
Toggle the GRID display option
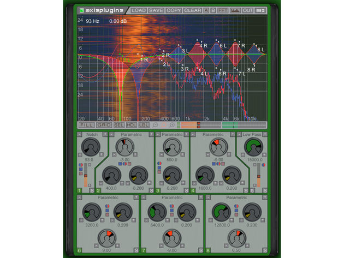click(104, 125)
